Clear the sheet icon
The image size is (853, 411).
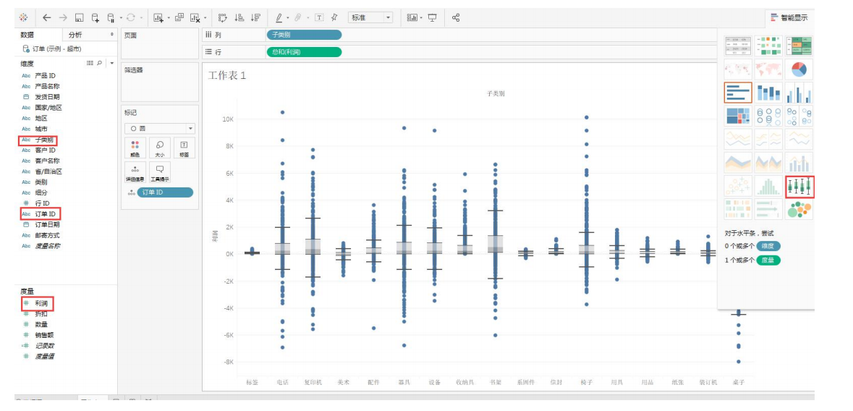point(195,17)
